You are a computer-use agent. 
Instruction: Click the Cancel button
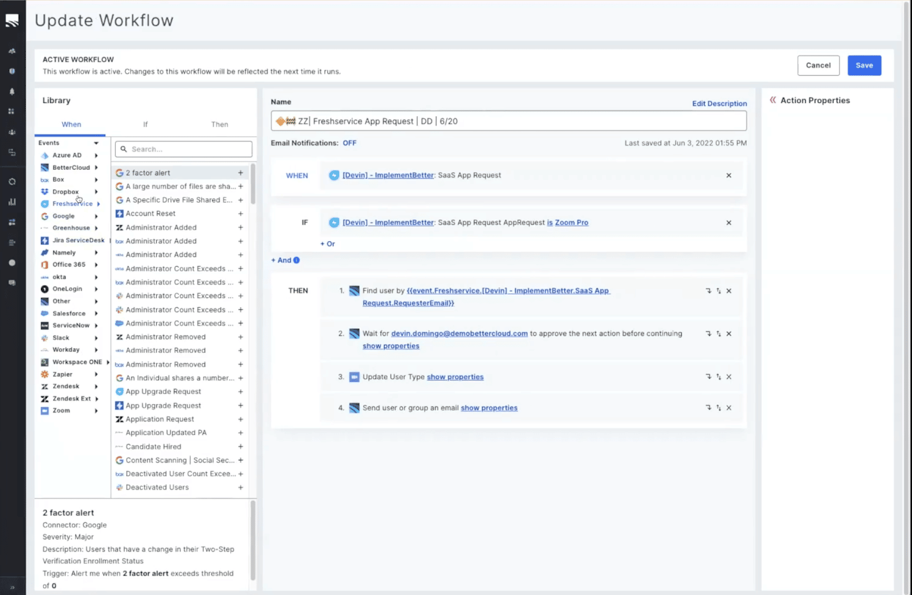(x=818, y=66)
